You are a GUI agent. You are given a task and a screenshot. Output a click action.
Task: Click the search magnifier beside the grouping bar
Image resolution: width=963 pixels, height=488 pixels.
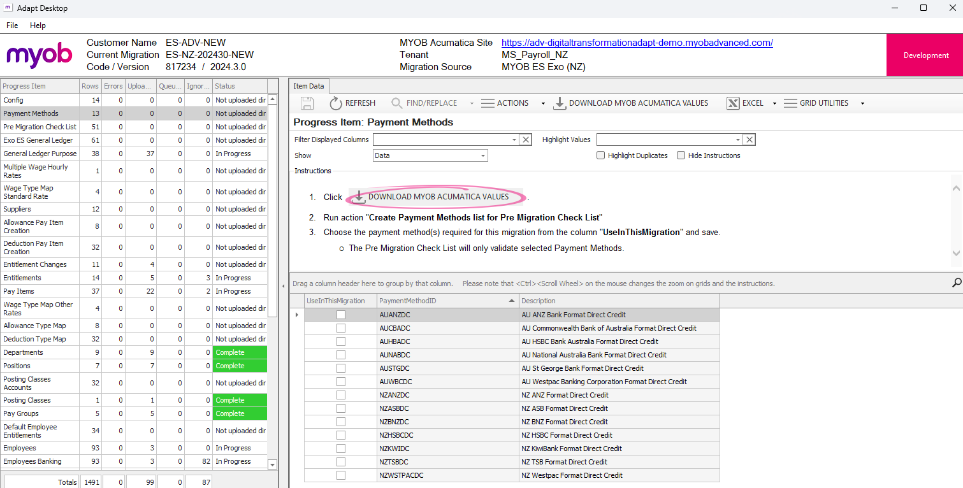coord(956,283)
